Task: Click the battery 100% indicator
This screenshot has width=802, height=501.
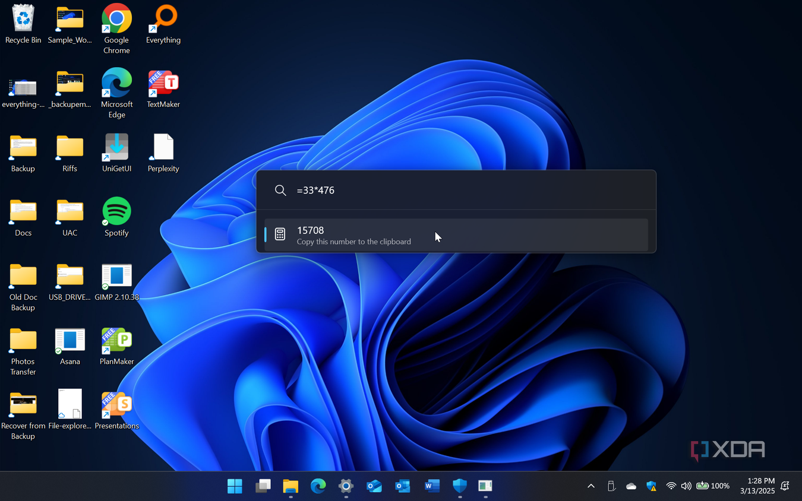Action: [x=713, y=486]
